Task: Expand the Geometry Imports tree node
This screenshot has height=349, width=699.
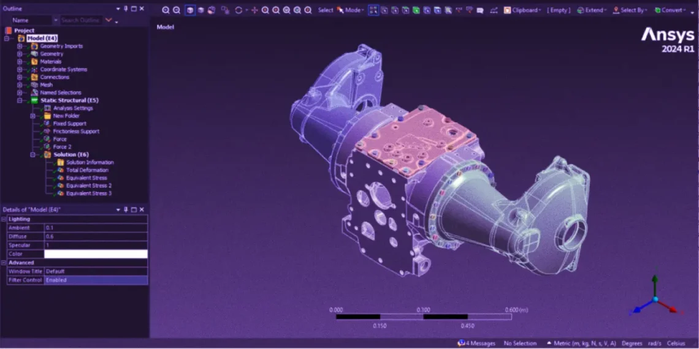Action: coord(20,46)
